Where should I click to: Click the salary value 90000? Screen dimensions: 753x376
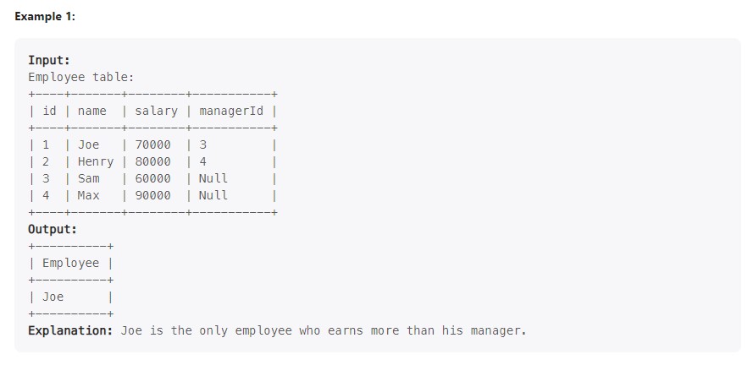pos(152,195)
